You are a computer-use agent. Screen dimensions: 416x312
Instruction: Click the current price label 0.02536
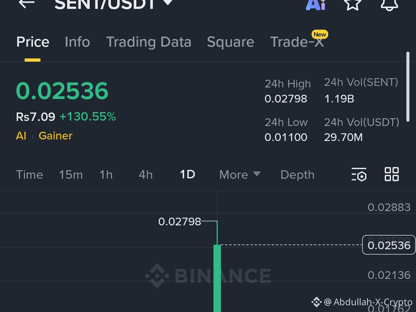tap(389, 245)
